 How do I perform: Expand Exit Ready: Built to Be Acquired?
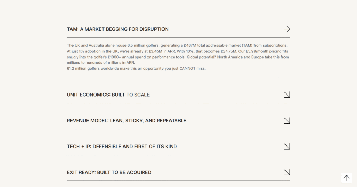click(109, 172)
